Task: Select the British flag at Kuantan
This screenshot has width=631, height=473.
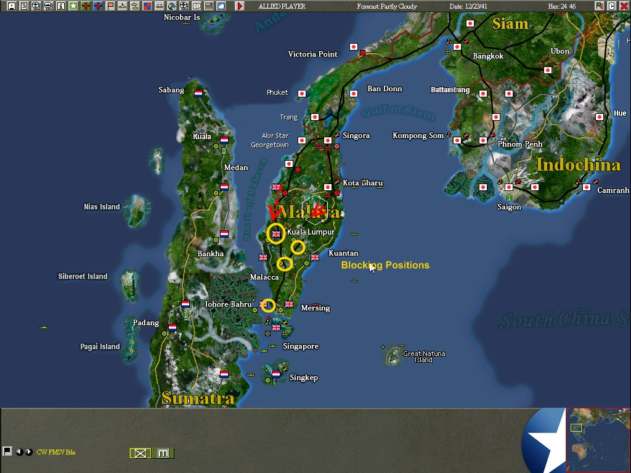Action: click(x=315, y=257)
